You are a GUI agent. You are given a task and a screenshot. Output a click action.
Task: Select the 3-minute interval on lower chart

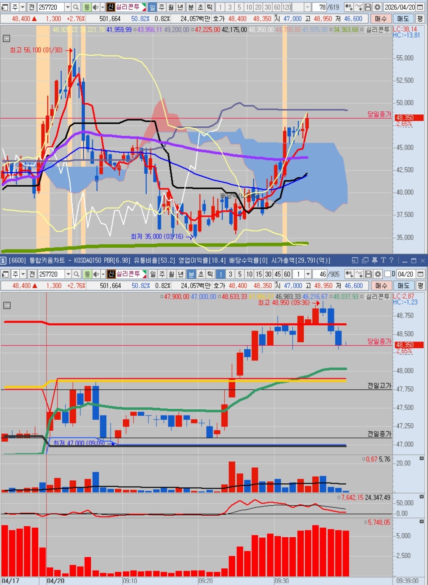pyautogui.click(x=230, y=274)
